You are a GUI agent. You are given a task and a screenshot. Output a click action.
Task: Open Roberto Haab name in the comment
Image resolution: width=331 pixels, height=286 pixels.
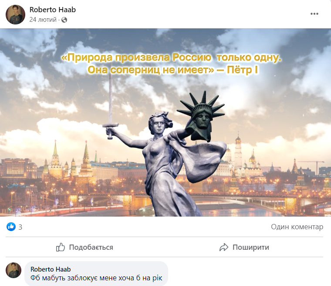point(51,269)
